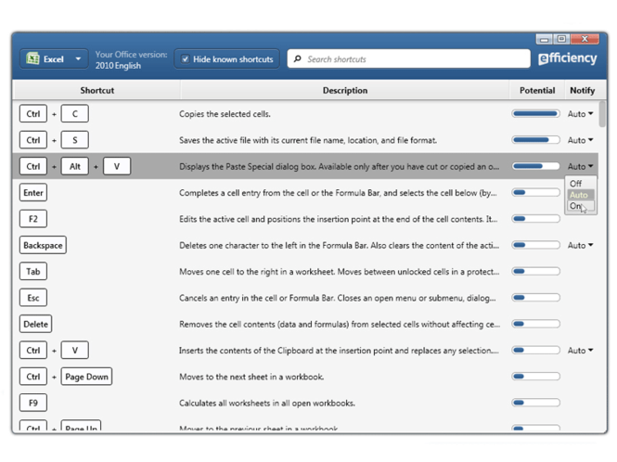Viewport: 617px width, 462px height.
Task: Click the C key in Ctrl+C row
Action: (x=75, y=114)
